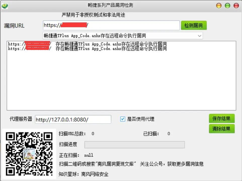The width and height of the screenshot is (242, 181).
Task: Open the vulnerability type dropdown
Action: coord(123,36)
